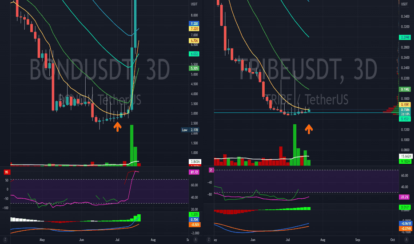
Task: Click the 6.706 moving average price label
Action: pyautogui.click(x=194, y=41)
